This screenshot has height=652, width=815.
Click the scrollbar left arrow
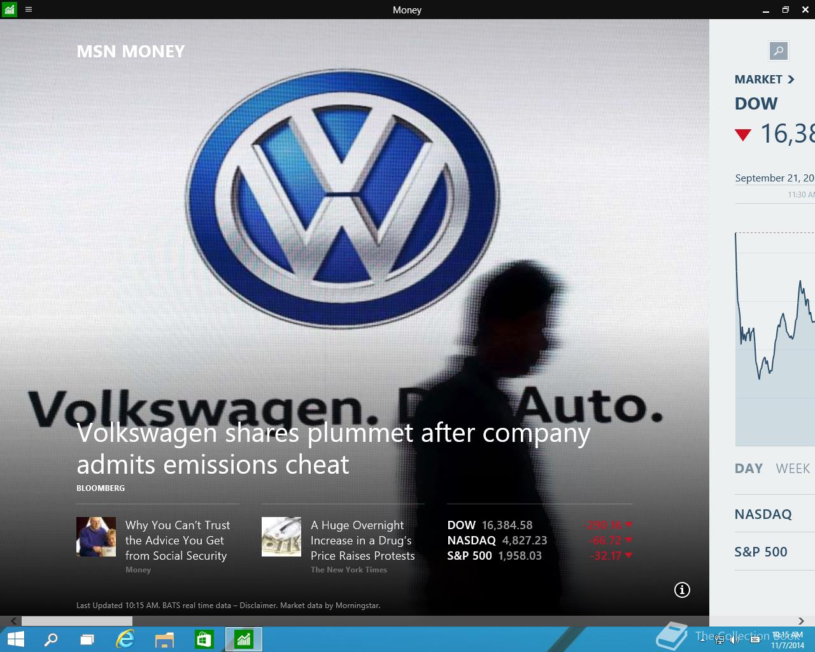pyautogui.click(x=13, y=621)
